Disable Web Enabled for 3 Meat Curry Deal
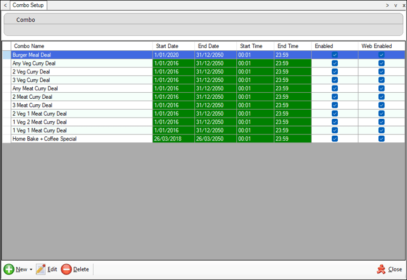The height and width of the screenshot is (280, 407). tap(381, 105)
